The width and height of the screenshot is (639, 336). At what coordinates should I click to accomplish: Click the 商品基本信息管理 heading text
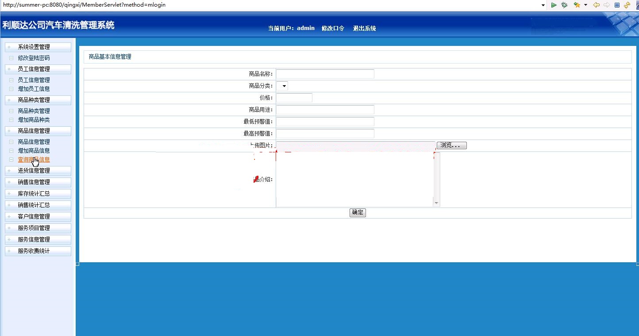click(110, 57)
